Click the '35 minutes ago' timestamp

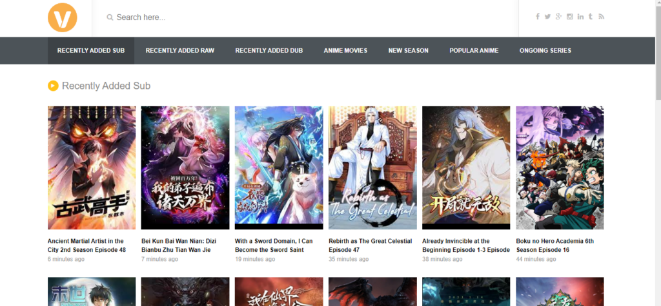(x=349, y=259)
